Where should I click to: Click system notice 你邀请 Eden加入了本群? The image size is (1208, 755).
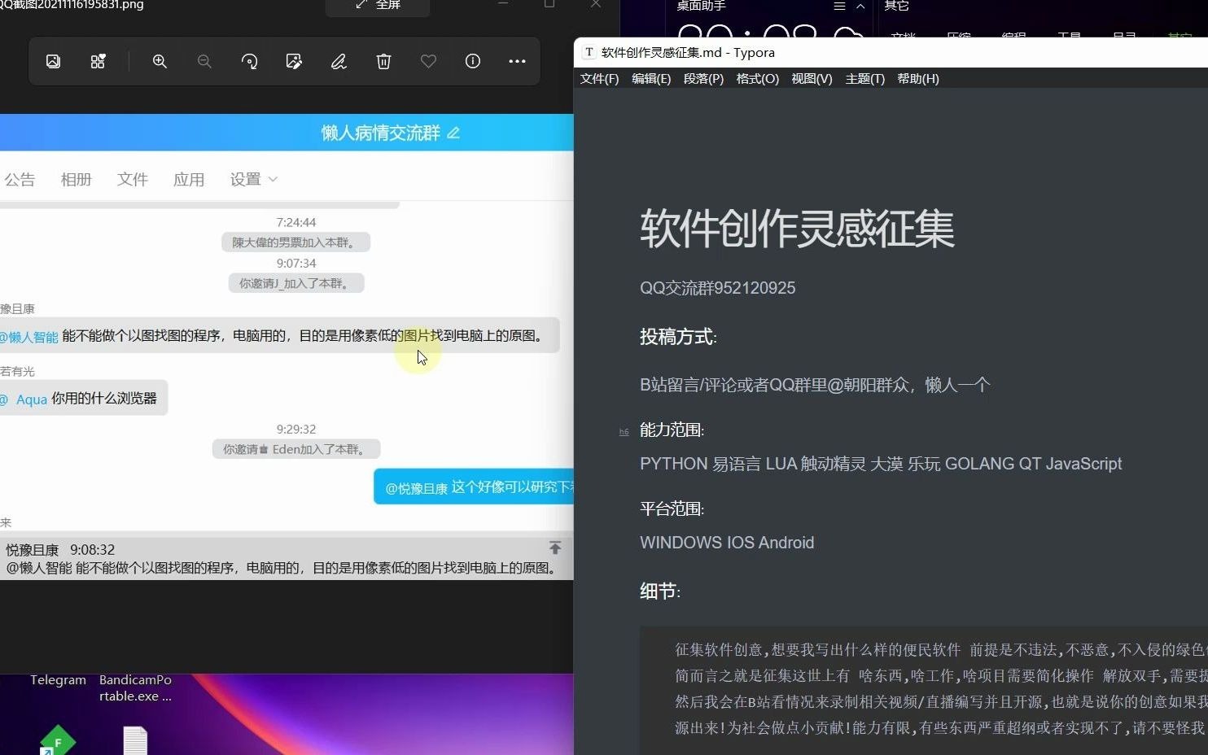point(296,449)
